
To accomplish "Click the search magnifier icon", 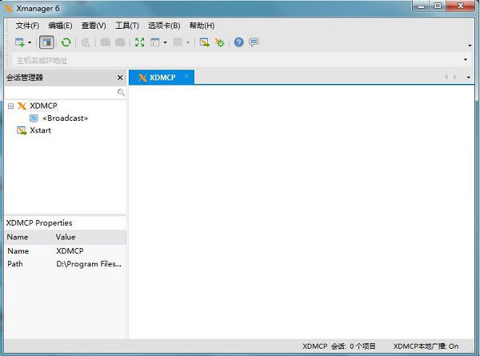I will [121, 92].
